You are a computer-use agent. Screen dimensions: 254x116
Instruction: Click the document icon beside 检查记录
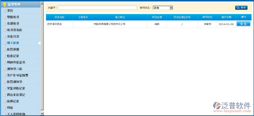4,56
